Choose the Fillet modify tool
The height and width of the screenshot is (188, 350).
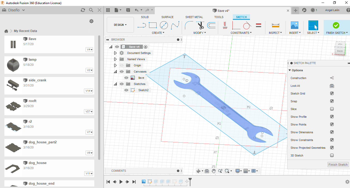pyautogui.click(x=189, y=25)
